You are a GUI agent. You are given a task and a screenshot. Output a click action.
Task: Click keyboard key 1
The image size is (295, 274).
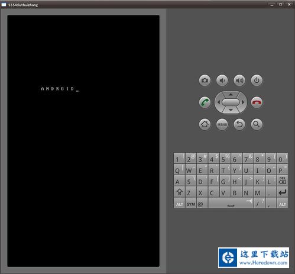pos(179,158)
